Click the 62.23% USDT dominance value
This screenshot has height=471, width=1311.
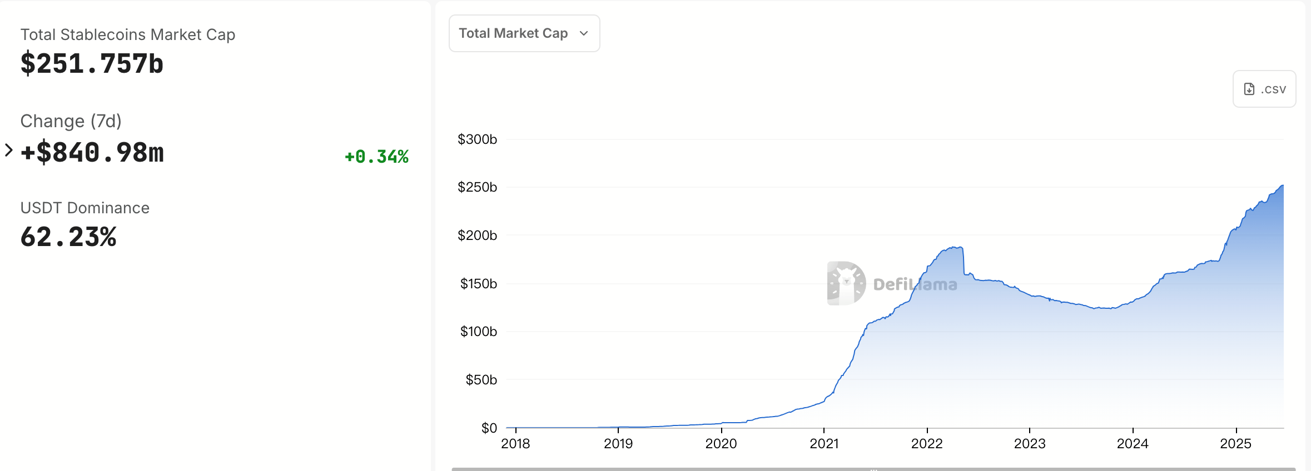(x=68, y=237)
